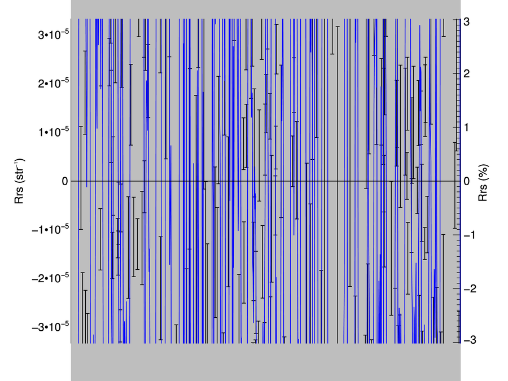508x381 pixels.
Task: Select the 'Rrs (str⁻¹)' left axis title
Action: (x=19, y=181)
